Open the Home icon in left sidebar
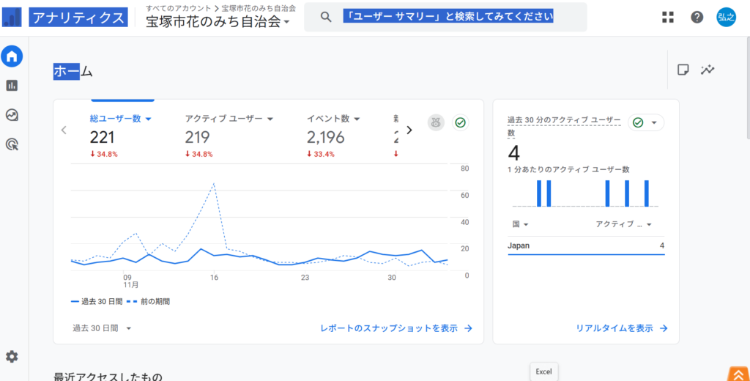 (12, 56)
